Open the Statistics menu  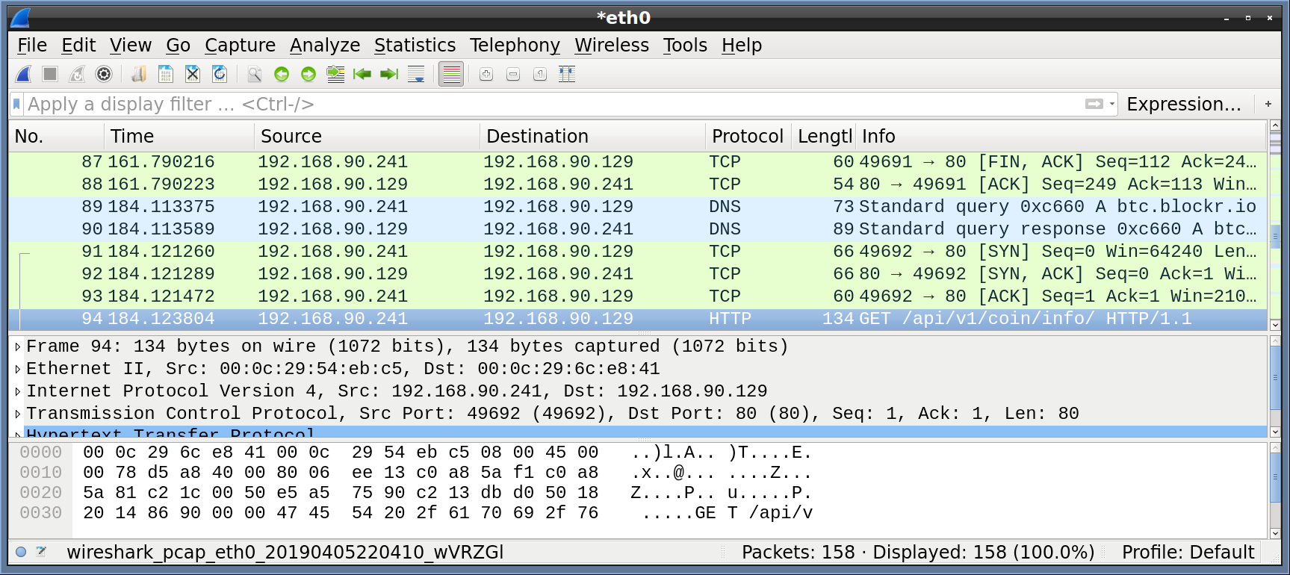tap(415, 46)
